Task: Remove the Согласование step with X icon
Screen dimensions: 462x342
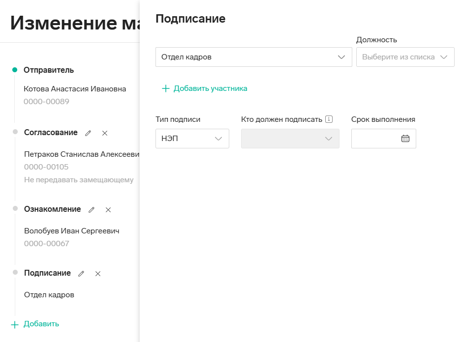Action: (105, 133)
